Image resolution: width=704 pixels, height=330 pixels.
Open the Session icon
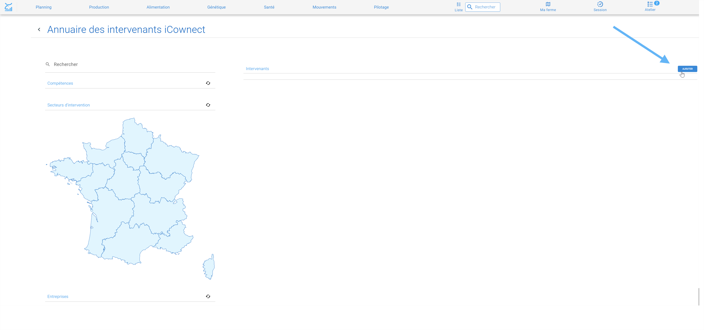pyautogui.click(x=600, y=4)
